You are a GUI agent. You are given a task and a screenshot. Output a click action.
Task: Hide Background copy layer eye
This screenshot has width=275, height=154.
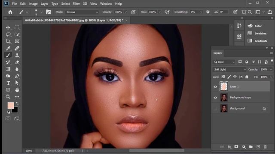(215, 98)
